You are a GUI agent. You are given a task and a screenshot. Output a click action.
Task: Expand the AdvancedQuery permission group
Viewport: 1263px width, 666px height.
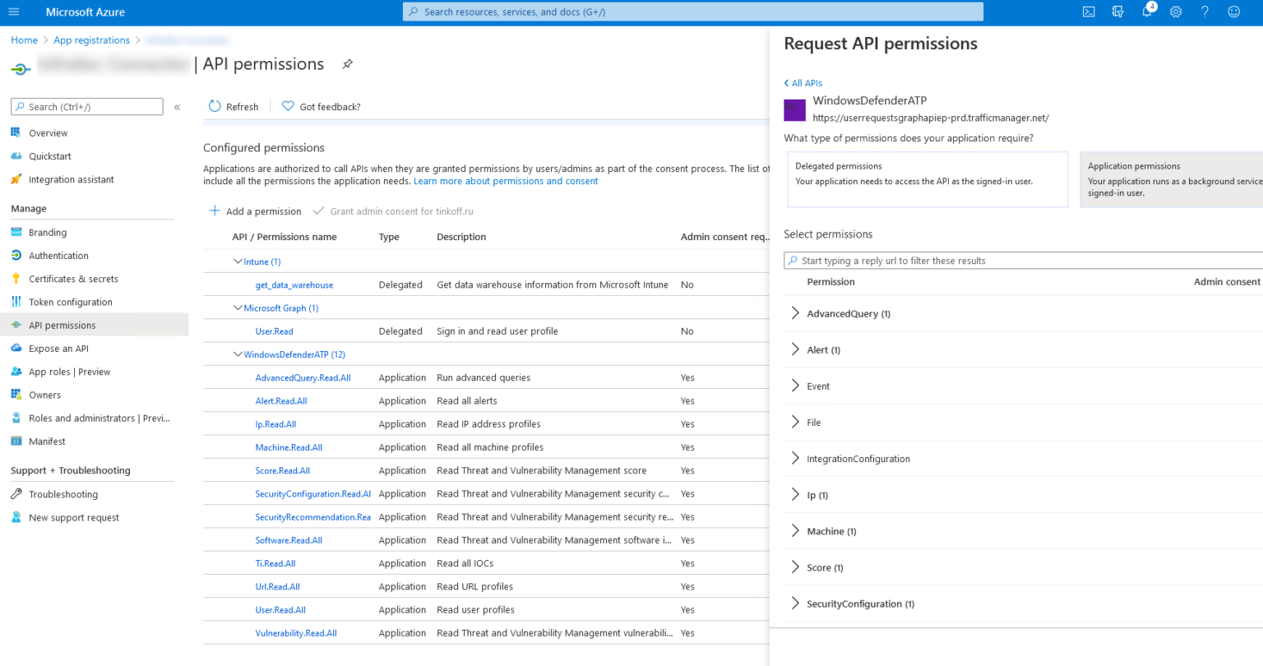tap(795, 313)
